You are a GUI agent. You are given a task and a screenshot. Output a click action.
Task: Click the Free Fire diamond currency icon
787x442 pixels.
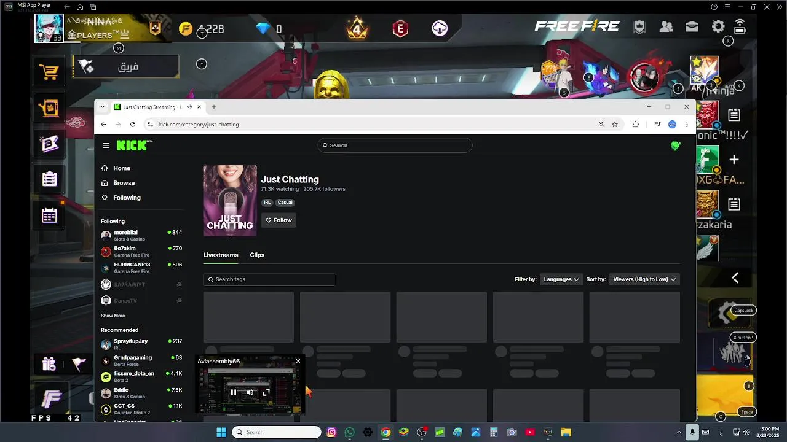[x=263, y=28]
